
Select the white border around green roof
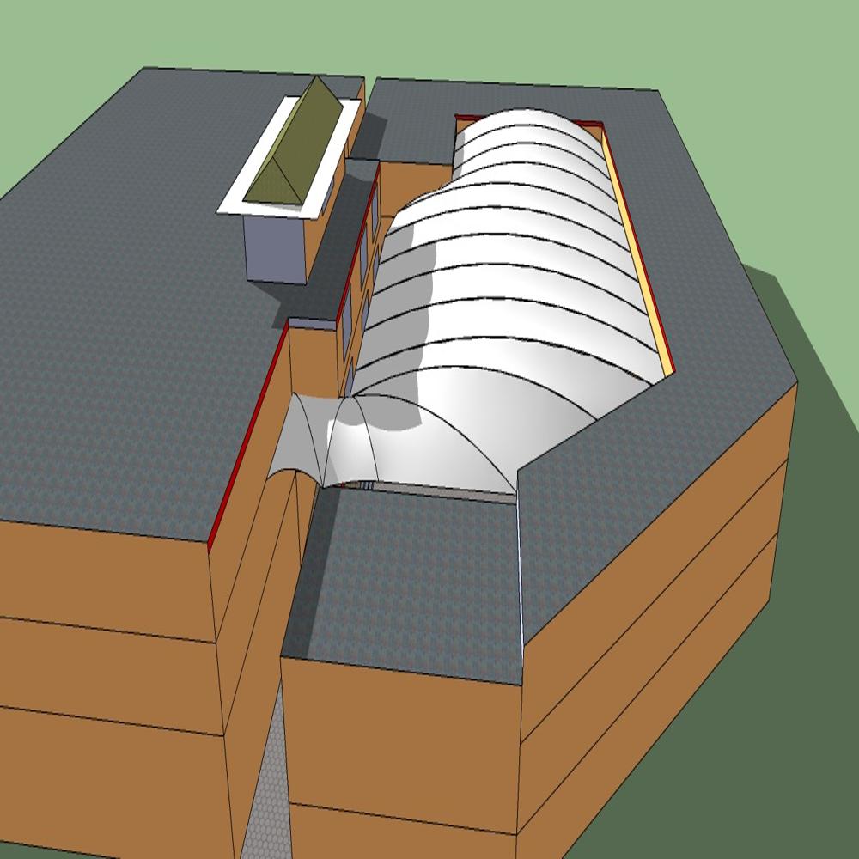click(x=290, y=158)
